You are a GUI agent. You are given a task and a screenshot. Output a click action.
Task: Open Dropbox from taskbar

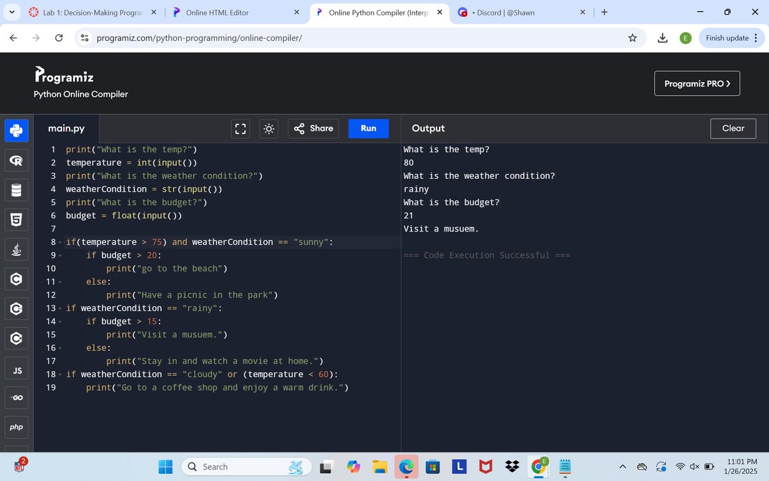511,467
